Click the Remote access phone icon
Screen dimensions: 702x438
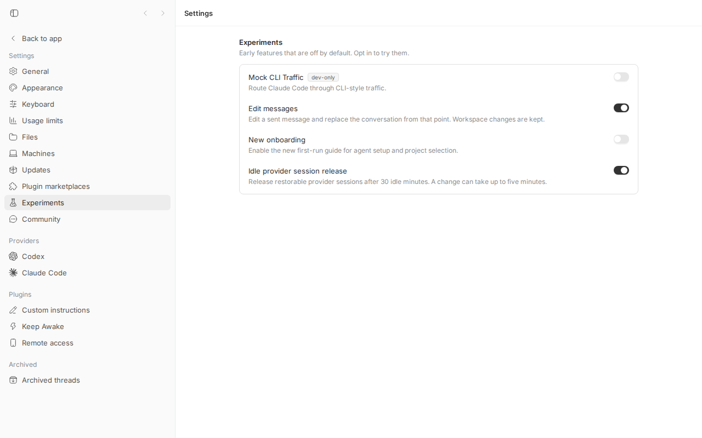tap(13, 343)
